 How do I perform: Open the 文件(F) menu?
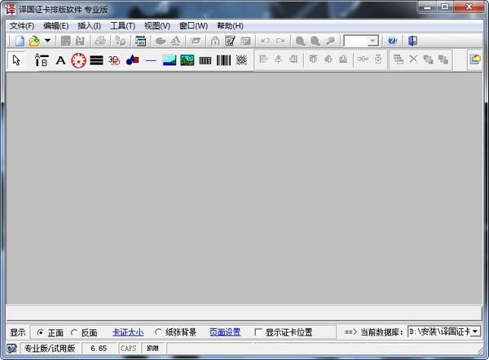(x=22, y=25)
